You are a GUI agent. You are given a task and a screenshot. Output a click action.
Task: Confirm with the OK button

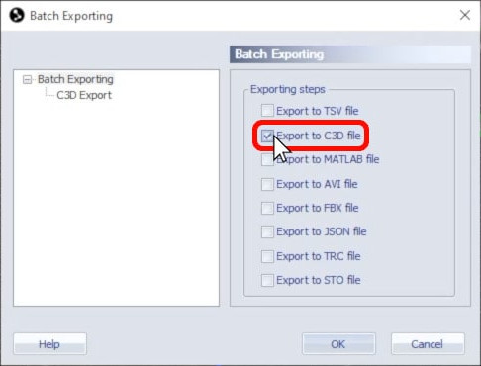point(338,344)
